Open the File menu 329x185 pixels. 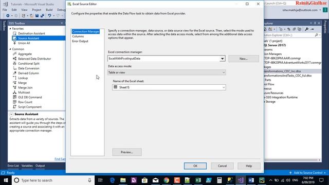click(5, 10)
